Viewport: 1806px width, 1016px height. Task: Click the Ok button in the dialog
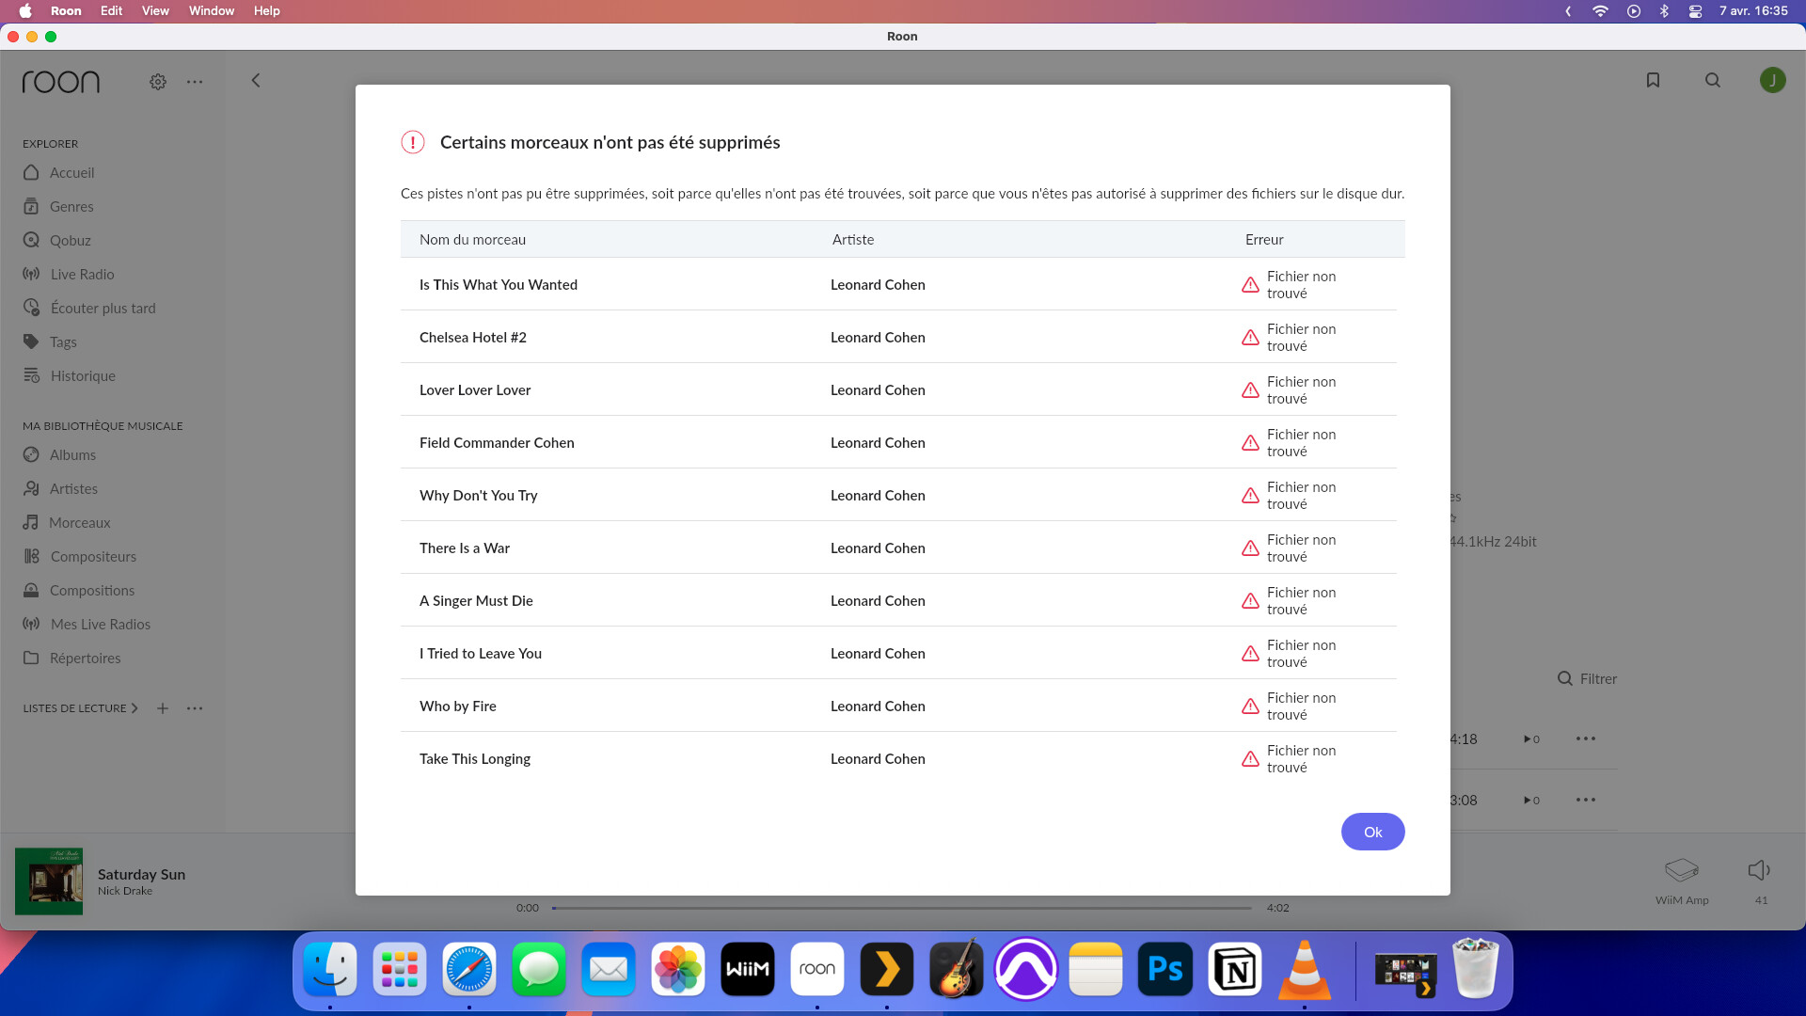[x=1372, y=832]
